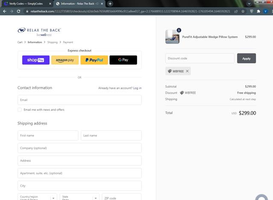Click the Shipping breadcrumb step
Screen dimensions: 273x200
[53, 42]
